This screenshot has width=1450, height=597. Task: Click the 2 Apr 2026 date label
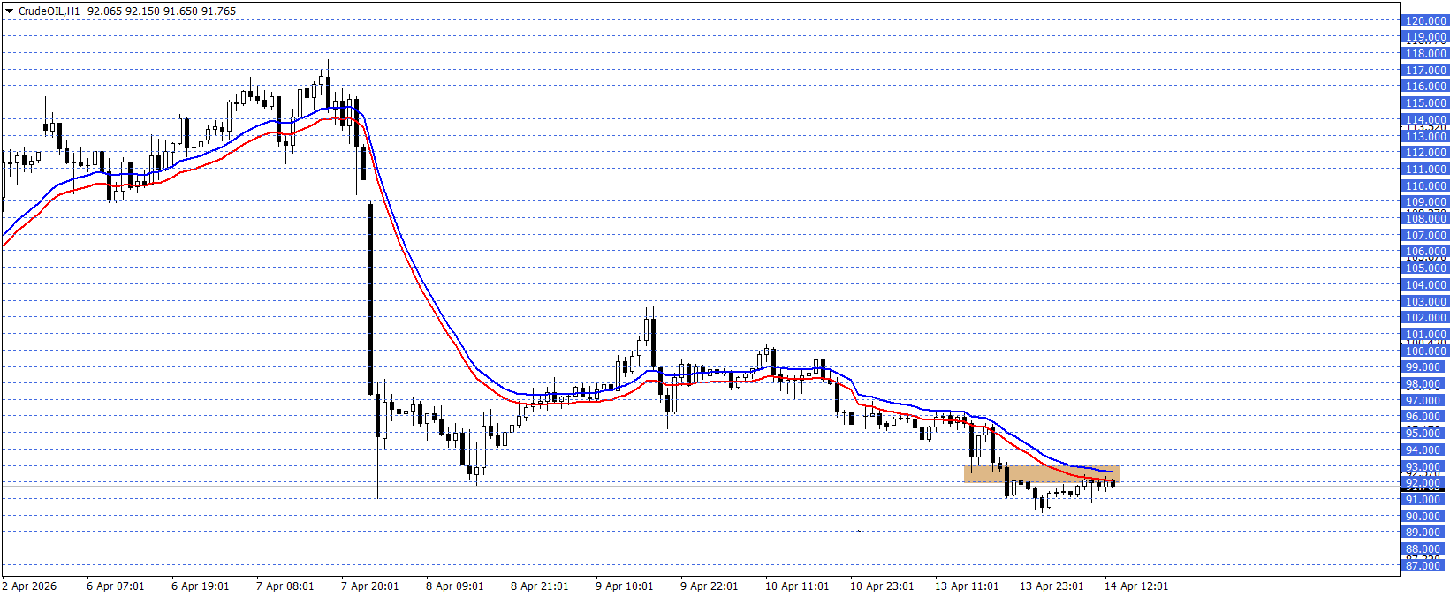point(29,586)
